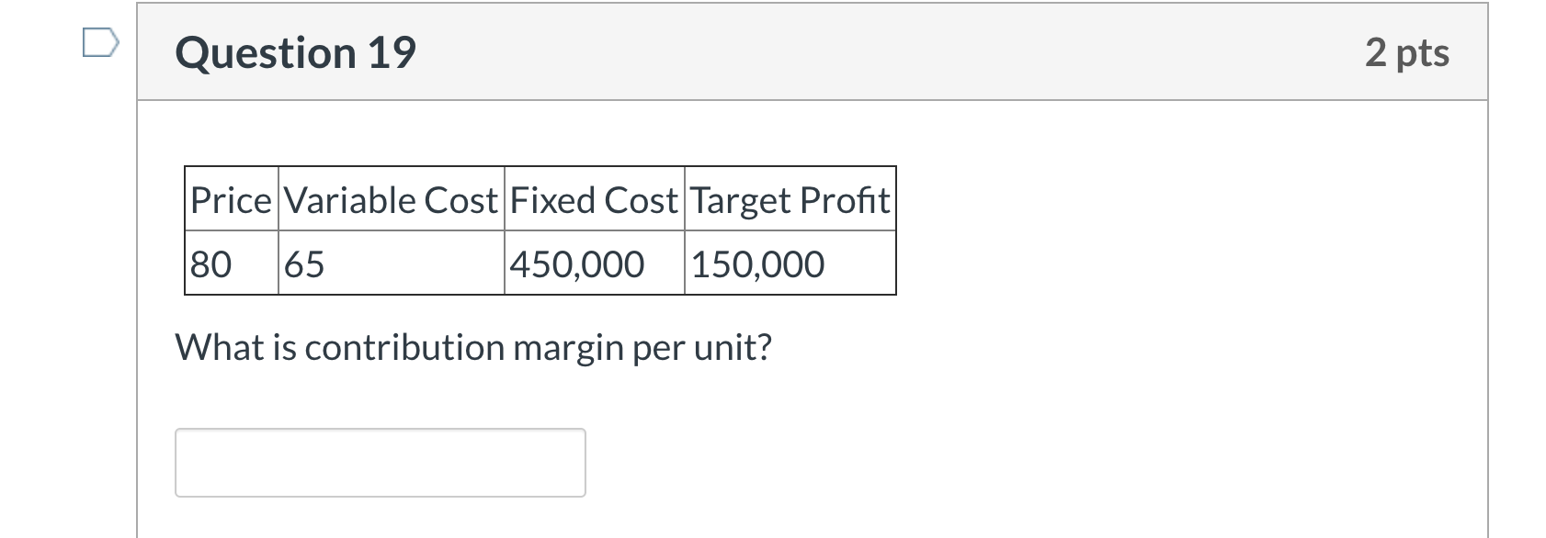Select the Variable Cost header cell
The height and width of the screenshot is (538, 1546).
pyautogui.click(x=390, y=198)
